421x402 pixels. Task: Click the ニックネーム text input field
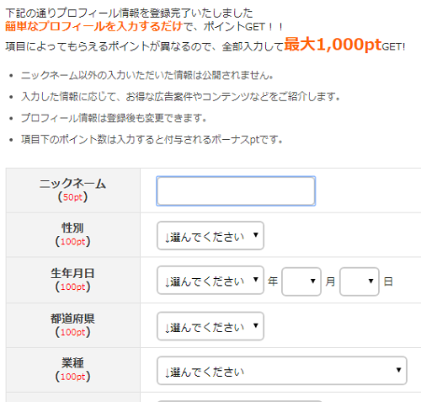[x=236, y=191]
